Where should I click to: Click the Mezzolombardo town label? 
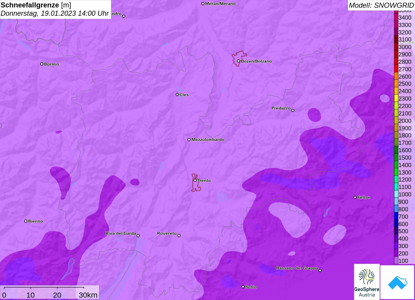pos(208,139)
